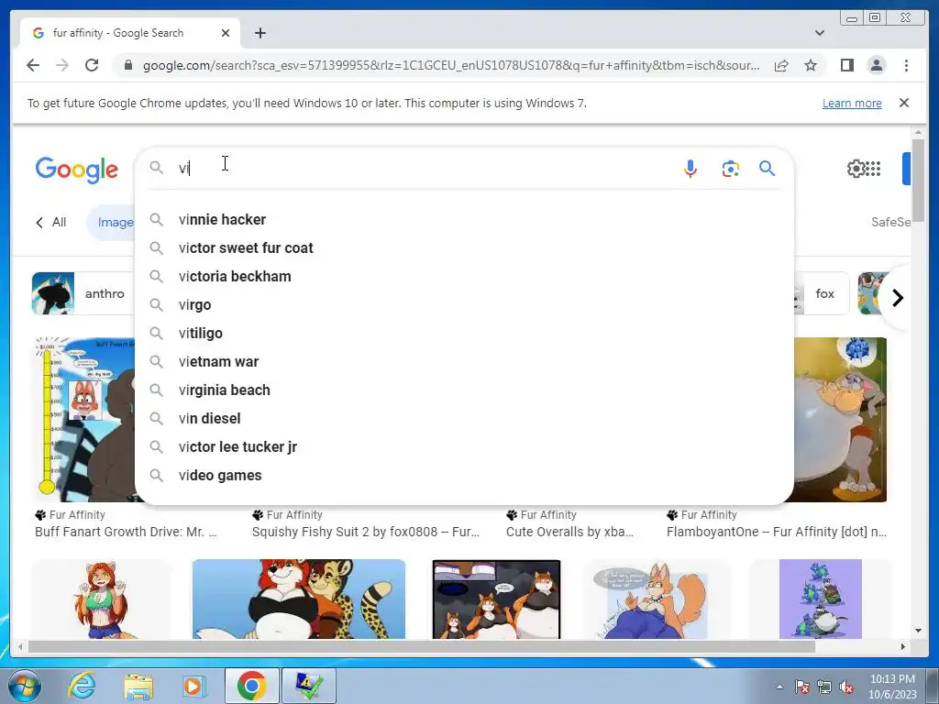Image resolution: width=939 pixels, height=704 pixels.
Task: Reload the page with refresh icon
Action: coord(91,65)
